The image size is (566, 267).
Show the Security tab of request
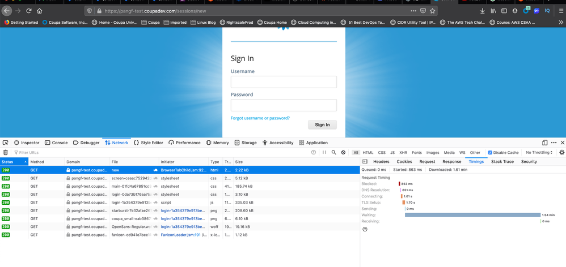[529, 162]
